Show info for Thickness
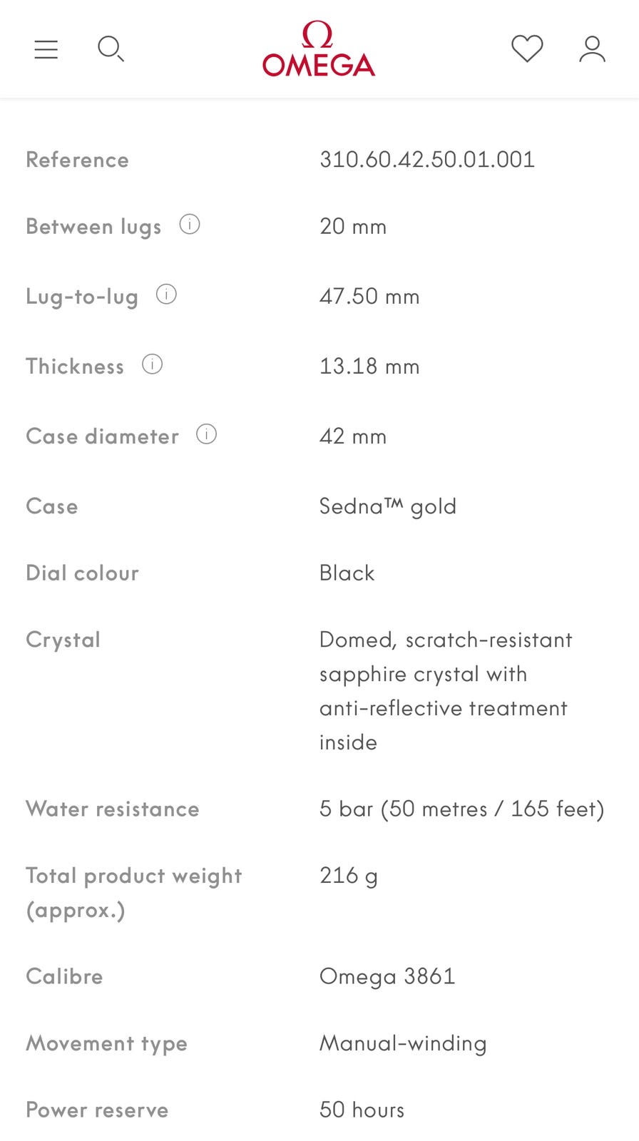Viewport: 639px width, 1141px height. [152, 364]
